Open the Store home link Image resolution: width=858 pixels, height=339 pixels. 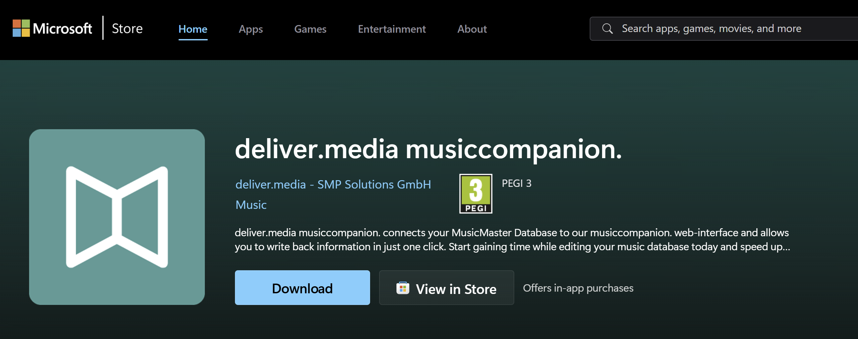coord(127,29)
